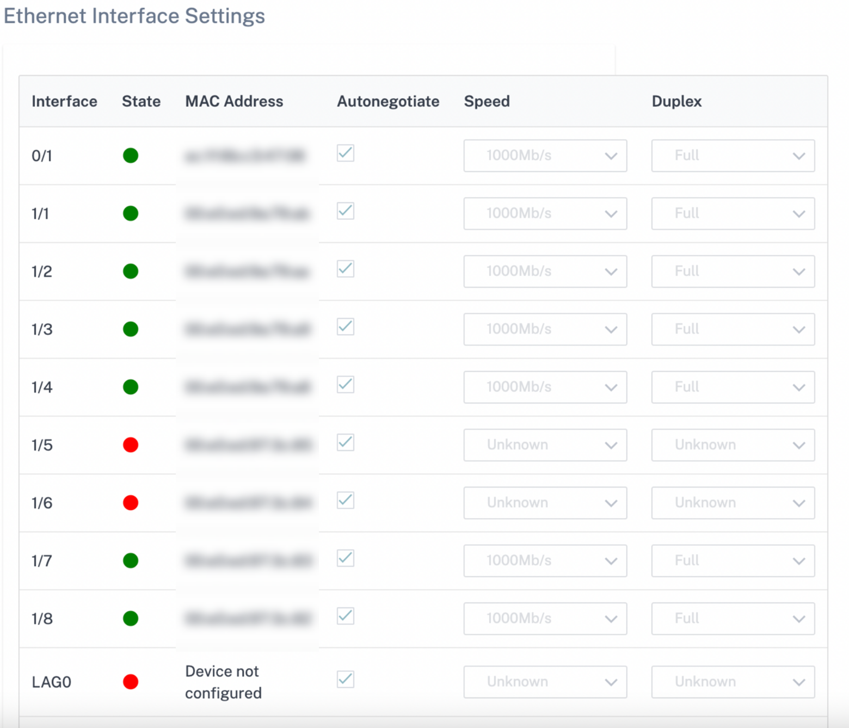Click the Autonegotiate column header
This screenshot has width=849, height=728.
388,102
